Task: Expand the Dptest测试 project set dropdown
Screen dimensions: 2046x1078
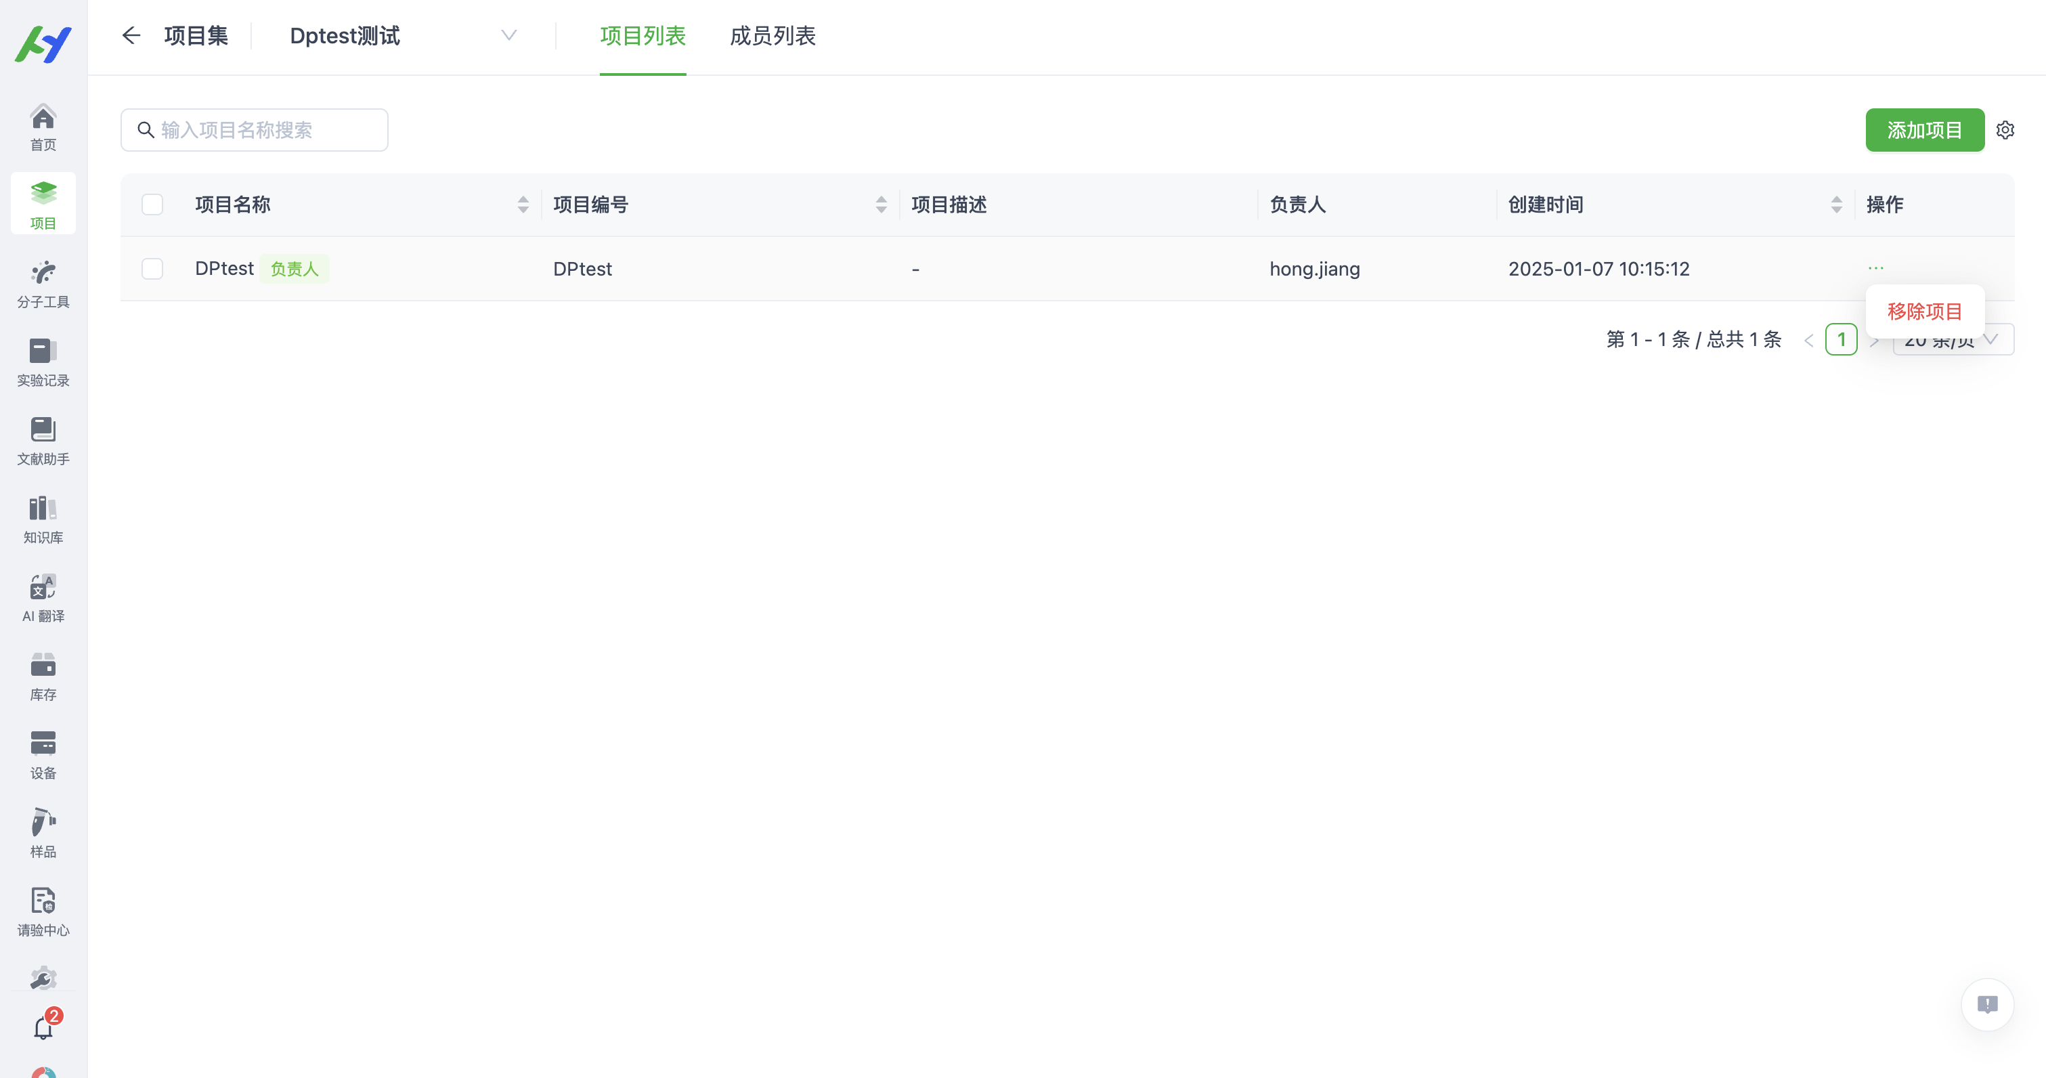Action: 509,35
